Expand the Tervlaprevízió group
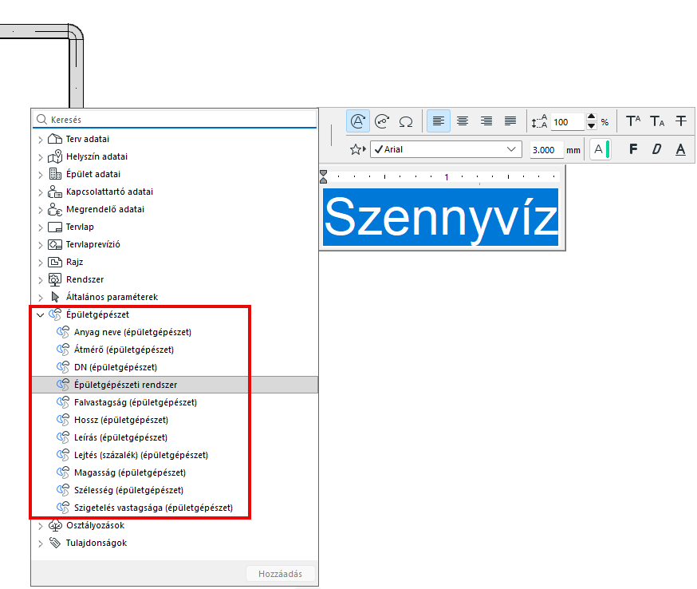Viewport: 697px width, 589px height. 41,245
